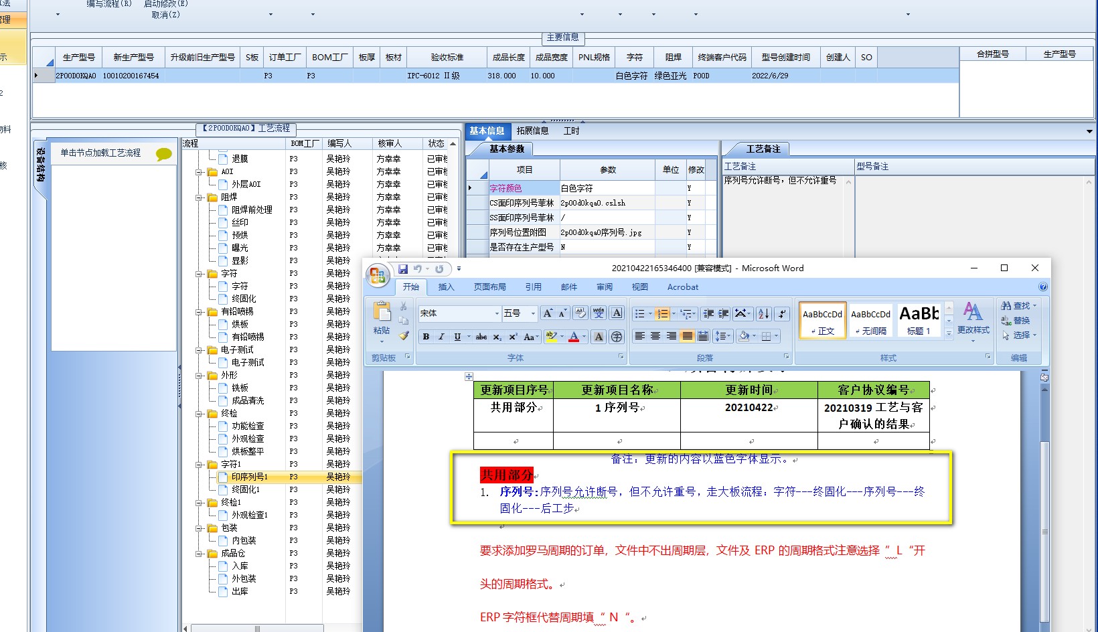Screen dimensions: 1098x632
Task: Click the Enclose Characters (字) icon
Action: [x=617, y=337]
